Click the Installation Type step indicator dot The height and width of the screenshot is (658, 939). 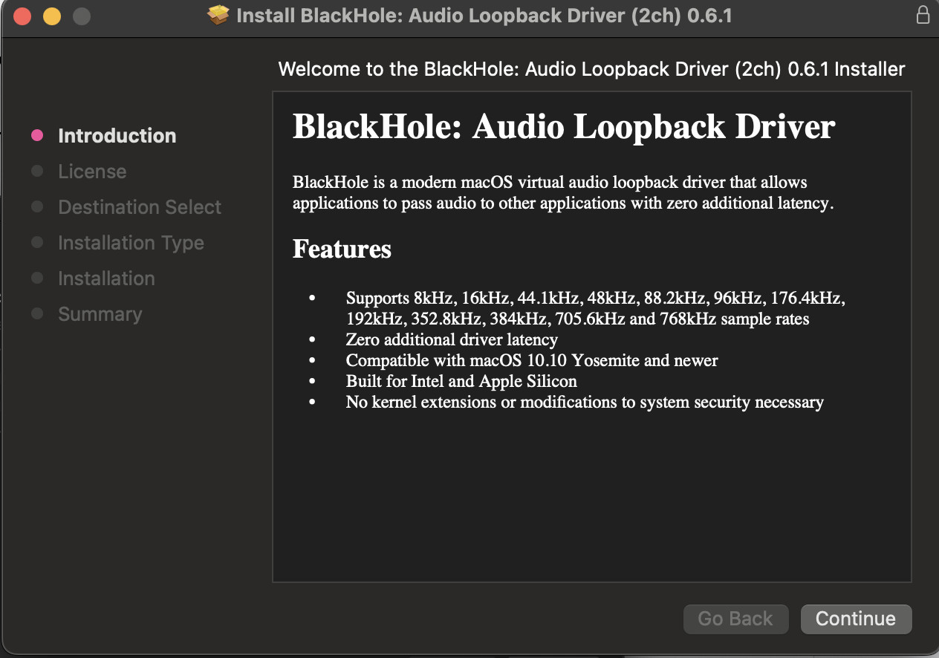pyautogui.click(x=37, y=242)
